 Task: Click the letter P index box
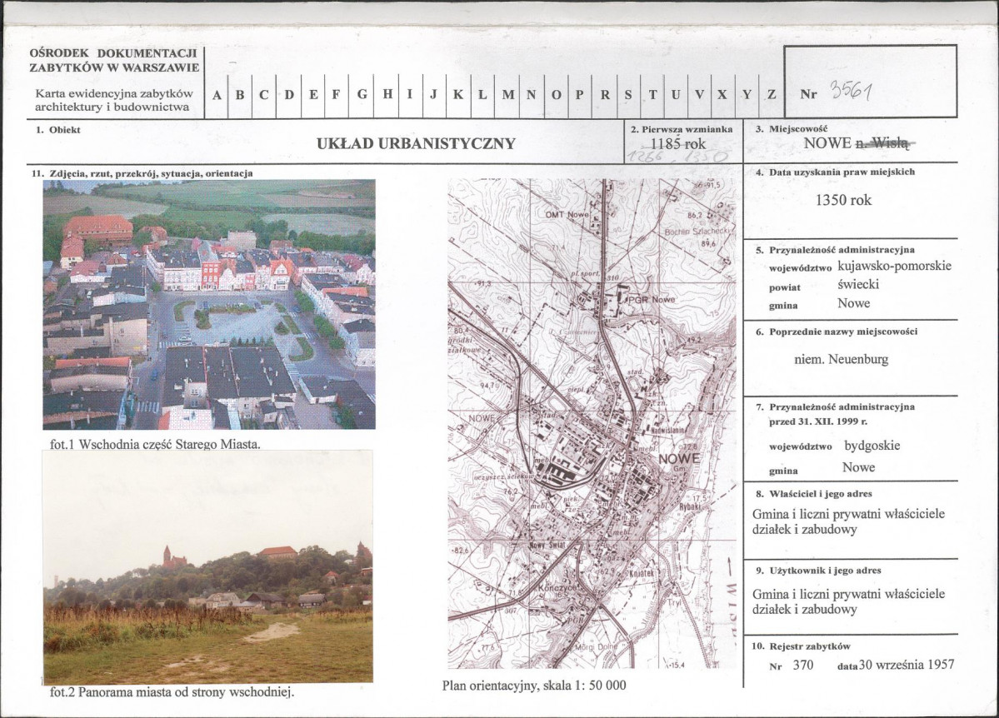pos(579,95)
